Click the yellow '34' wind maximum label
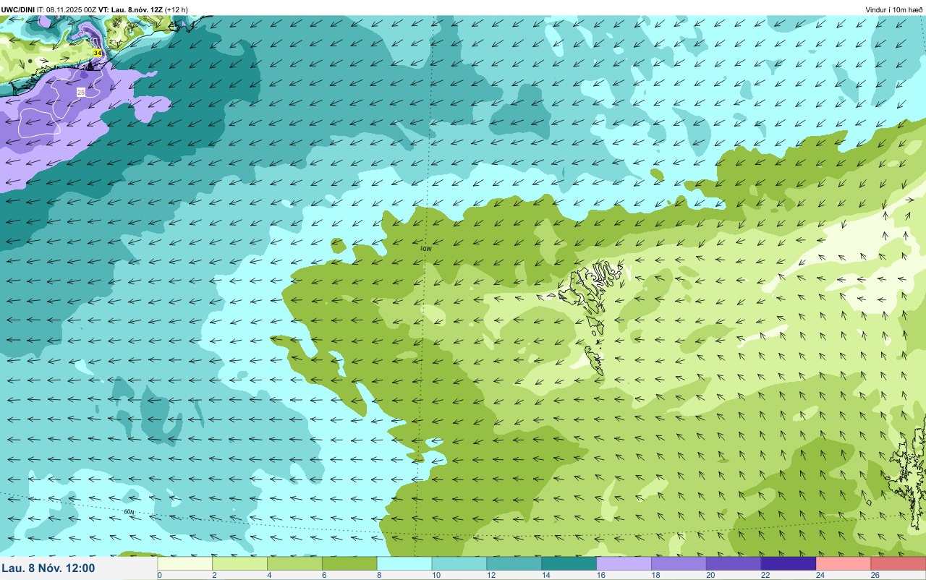The height and width of the screenshot is (580, 926). point(97,54)
